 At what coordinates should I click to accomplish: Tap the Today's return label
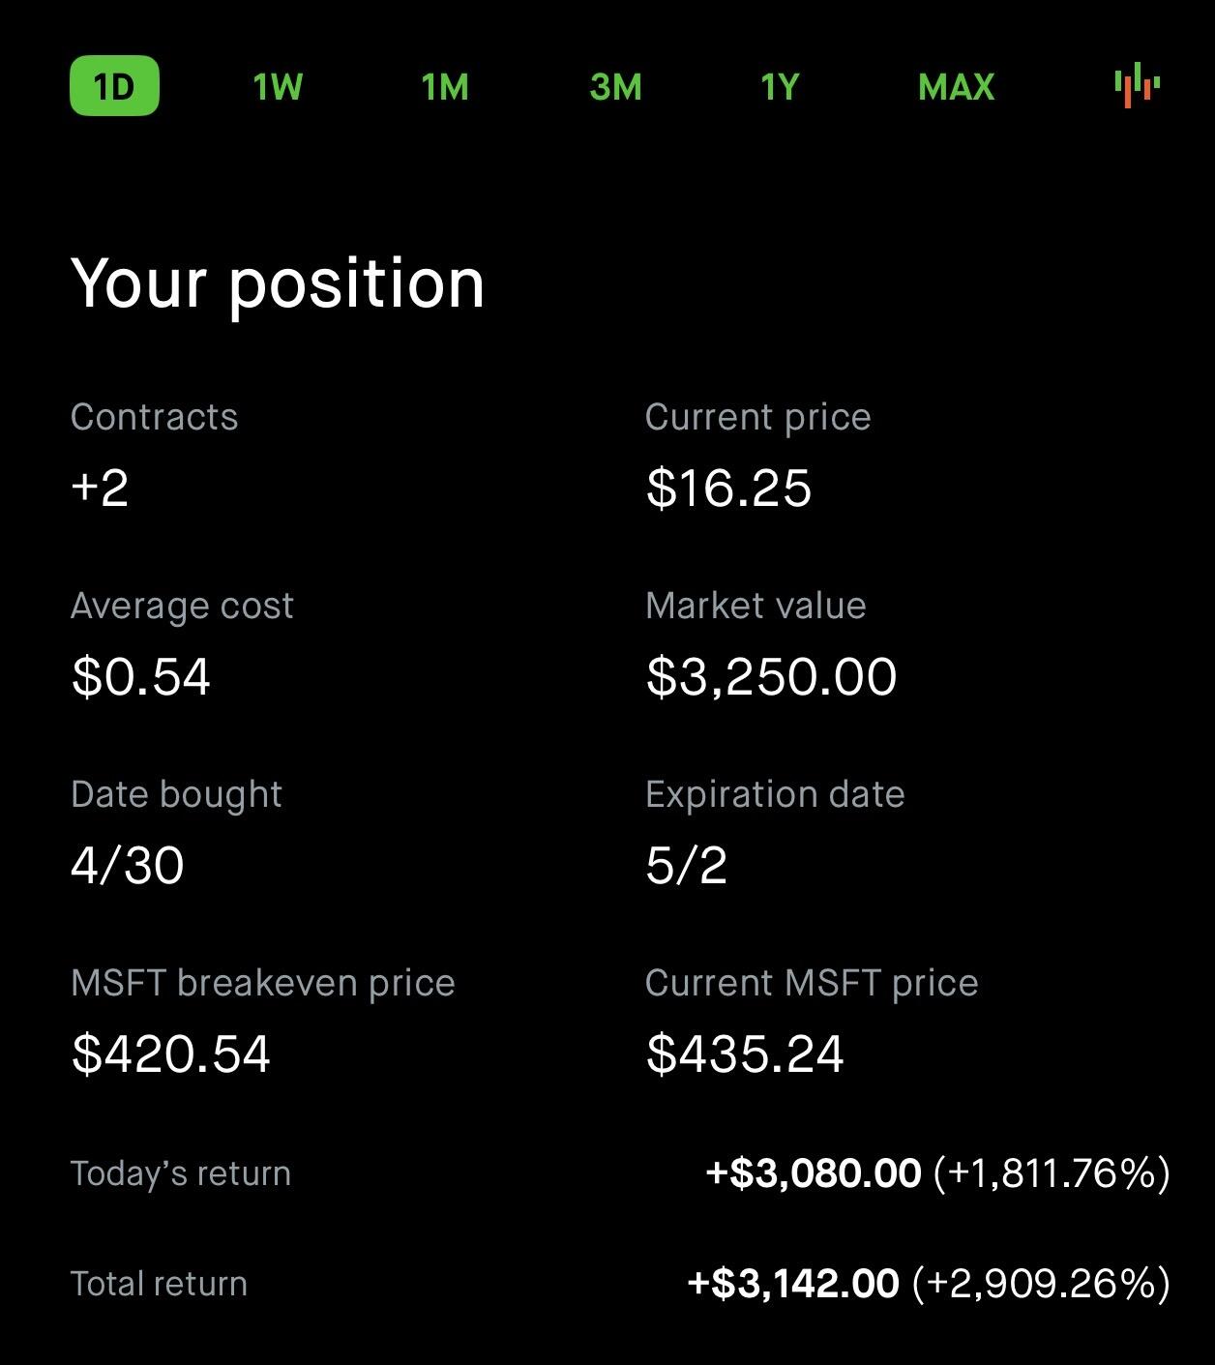point(181,1173)
